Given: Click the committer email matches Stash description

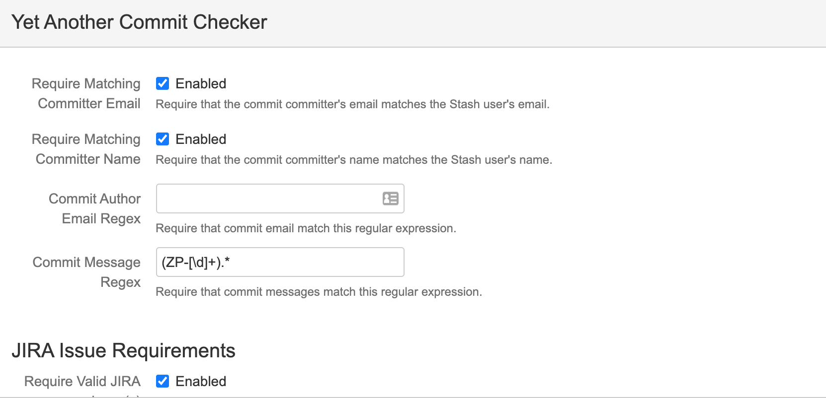Looking at the screenshot, I should [x=352, y=104].
